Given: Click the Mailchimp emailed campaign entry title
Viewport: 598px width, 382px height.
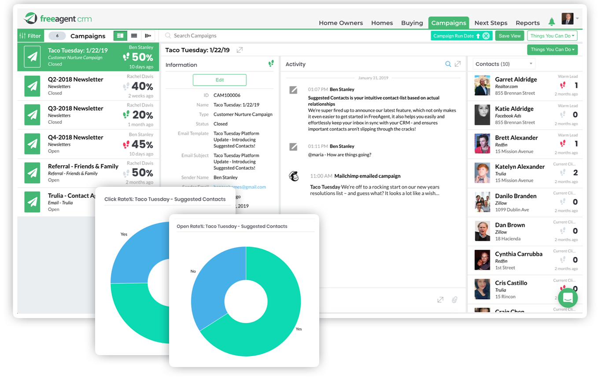Looking at the screenshot, I should pyautogui.click(x=367, y=176).
